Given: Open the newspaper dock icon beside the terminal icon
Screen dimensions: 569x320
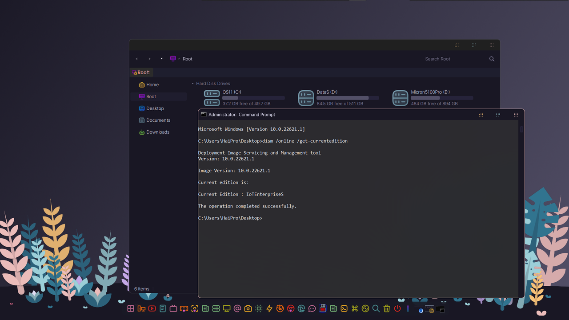Looking at the screenshot, I should click(x=333, y=308).
